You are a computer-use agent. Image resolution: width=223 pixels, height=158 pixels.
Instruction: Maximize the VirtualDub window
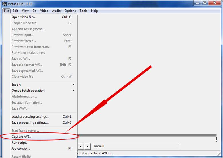tap(205, 3)
